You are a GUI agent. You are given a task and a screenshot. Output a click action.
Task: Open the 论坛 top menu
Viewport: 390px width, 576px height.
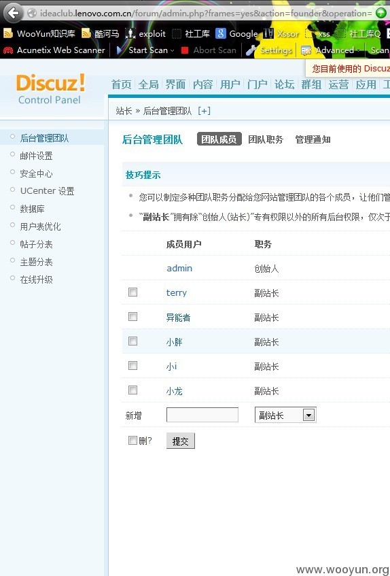[284, 84]
